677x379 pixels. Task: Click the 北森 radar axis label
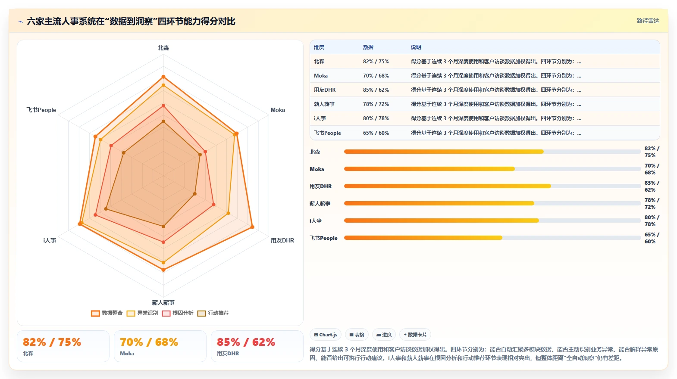163,48
